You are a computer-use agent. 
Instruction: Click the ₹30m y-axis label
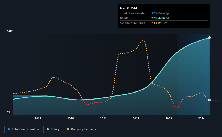pyautogui.click(x=10, y=31)
